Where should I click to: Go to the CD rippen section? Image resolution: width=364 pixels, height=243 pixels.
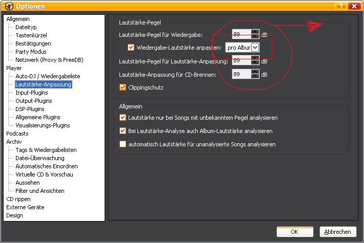pyautogui.click(x=18, y=199)
